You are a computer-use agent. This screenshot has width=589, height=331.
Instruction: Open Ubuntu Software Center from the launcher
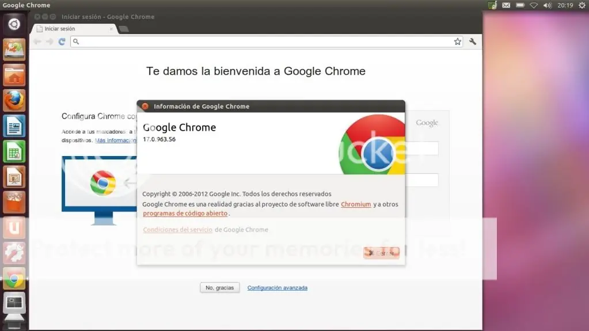(x=14, y=202)
